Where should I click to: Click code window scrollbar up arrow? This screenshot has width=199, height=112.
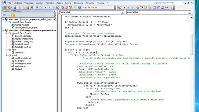pyautogui.click(x=192, y=17)
